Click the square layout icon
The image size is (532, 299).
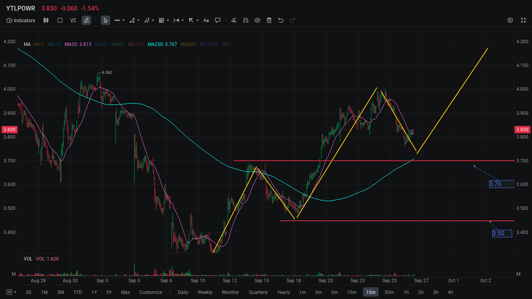click(x=60, y=20)
